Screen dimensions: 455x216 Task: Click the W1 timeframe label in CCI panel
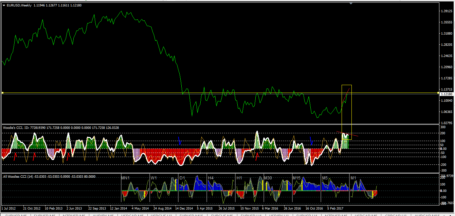pos(154,178)
